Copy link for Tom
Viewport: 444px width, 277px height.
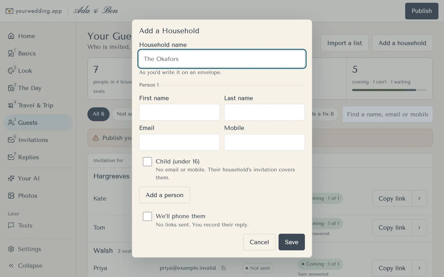pos(392,227)
